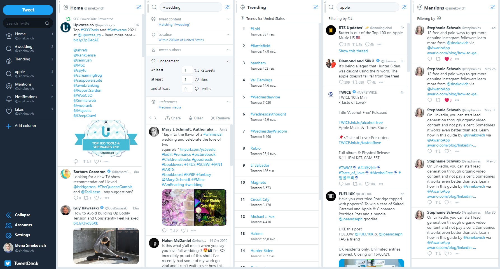Retweet the Upvotes.co tweet

86,161
